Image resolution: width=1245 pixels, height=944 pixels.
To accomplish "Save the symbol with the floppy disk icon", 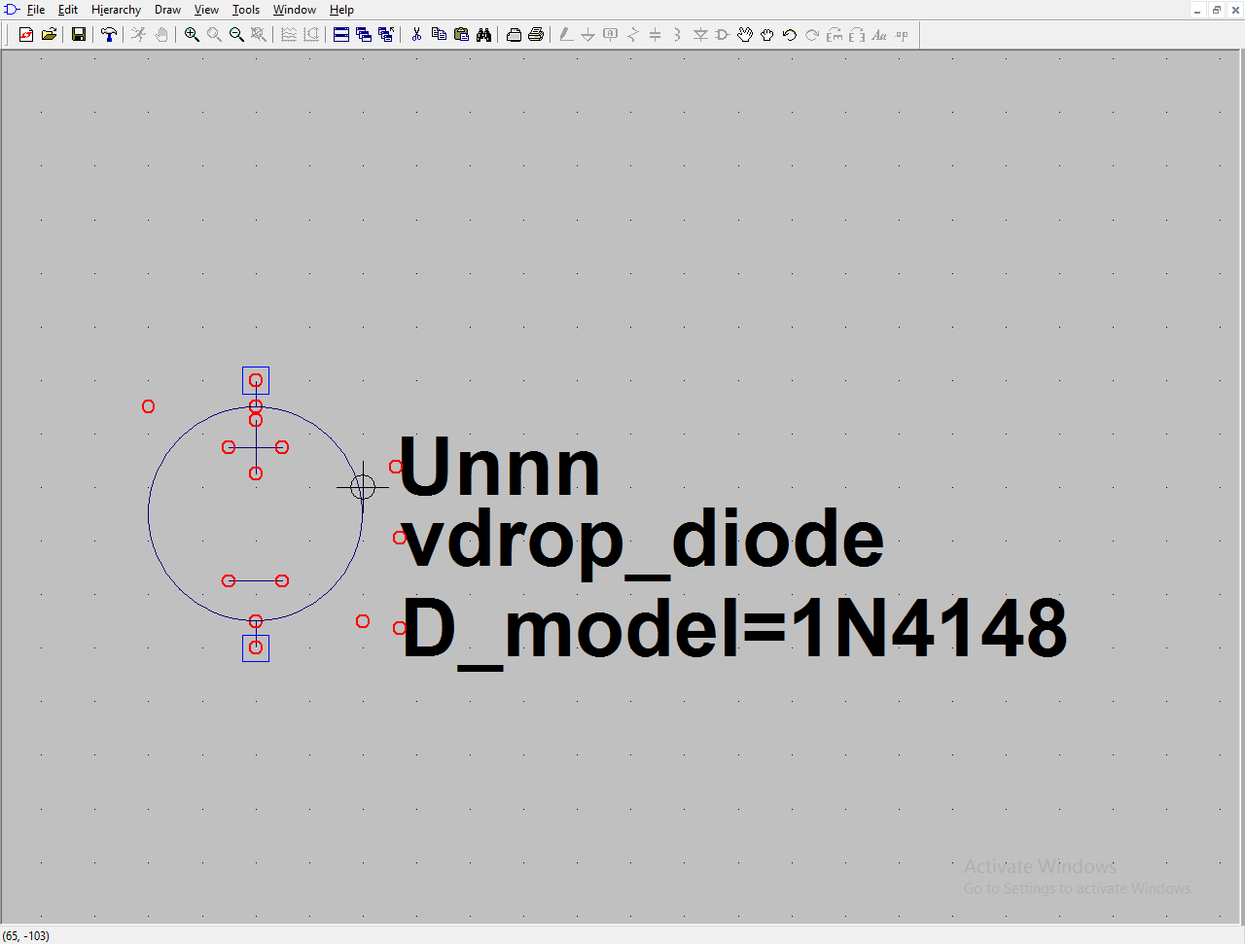I will (79, 35).
